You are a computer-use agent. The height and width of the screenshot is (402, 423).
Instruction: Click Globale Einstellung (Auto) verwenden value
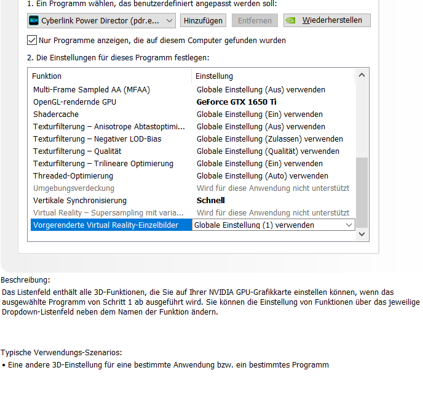[262, 176]
